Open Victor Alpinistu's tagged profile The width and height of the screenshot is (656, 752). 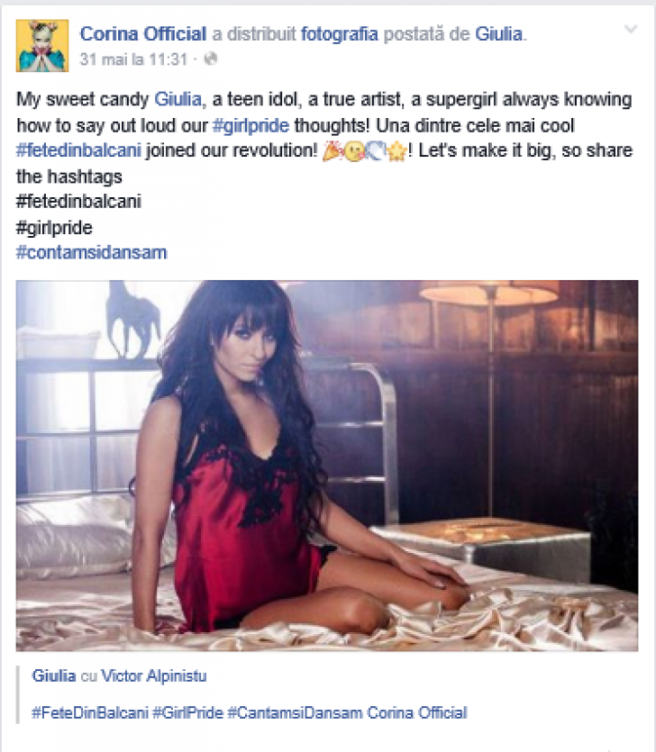point(154,675)
